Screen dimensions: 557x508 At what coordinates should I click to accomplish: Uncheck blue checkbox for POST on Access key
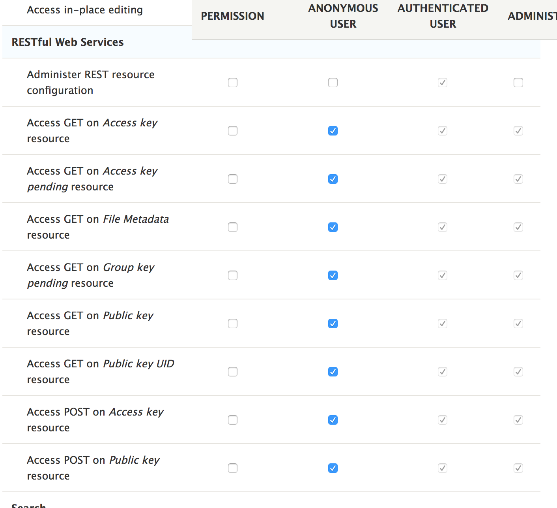pyautogui.click(x=333, y=420)
